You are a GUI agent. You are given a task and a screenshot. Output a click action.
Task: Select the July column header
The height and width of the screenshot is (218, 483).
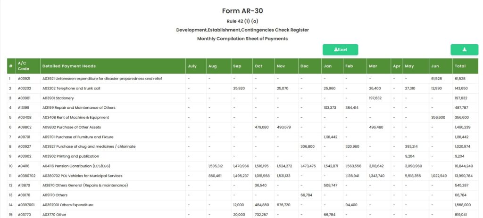tap(196, 66)
